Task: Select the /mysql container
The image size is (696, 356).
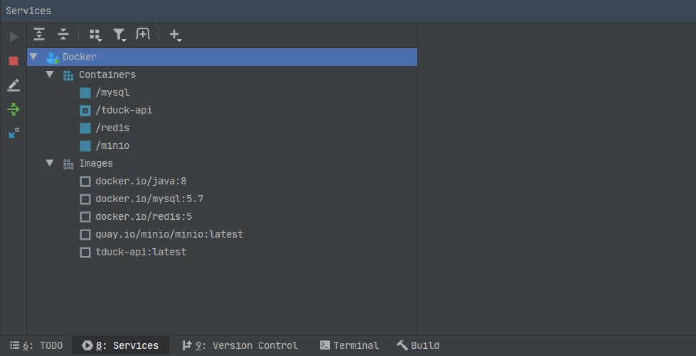Action: (112, 92)
